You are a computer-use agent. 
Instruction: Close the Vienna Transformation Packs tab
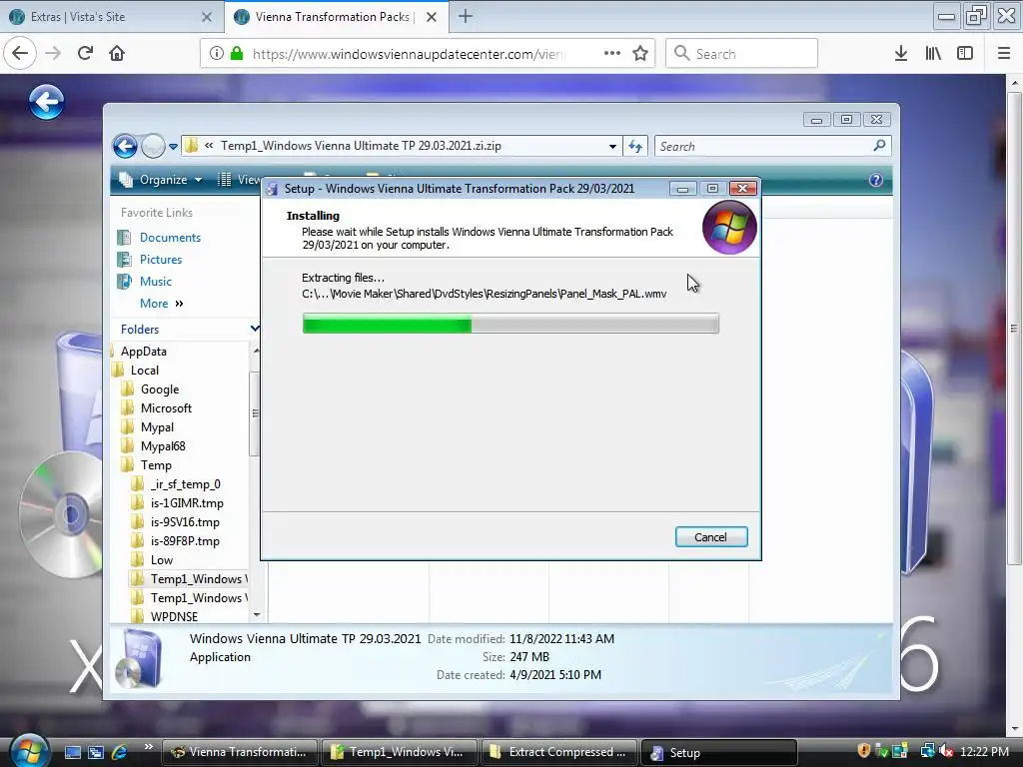point(432,17)
